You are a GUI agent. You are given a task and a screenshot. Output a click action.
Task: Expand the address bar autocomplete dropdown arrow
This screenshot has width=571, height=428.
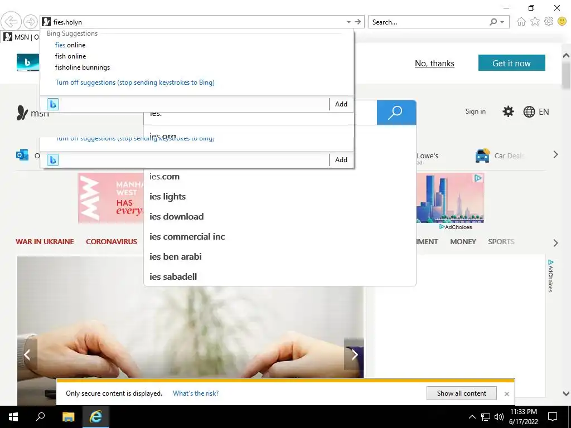[349, 22]
